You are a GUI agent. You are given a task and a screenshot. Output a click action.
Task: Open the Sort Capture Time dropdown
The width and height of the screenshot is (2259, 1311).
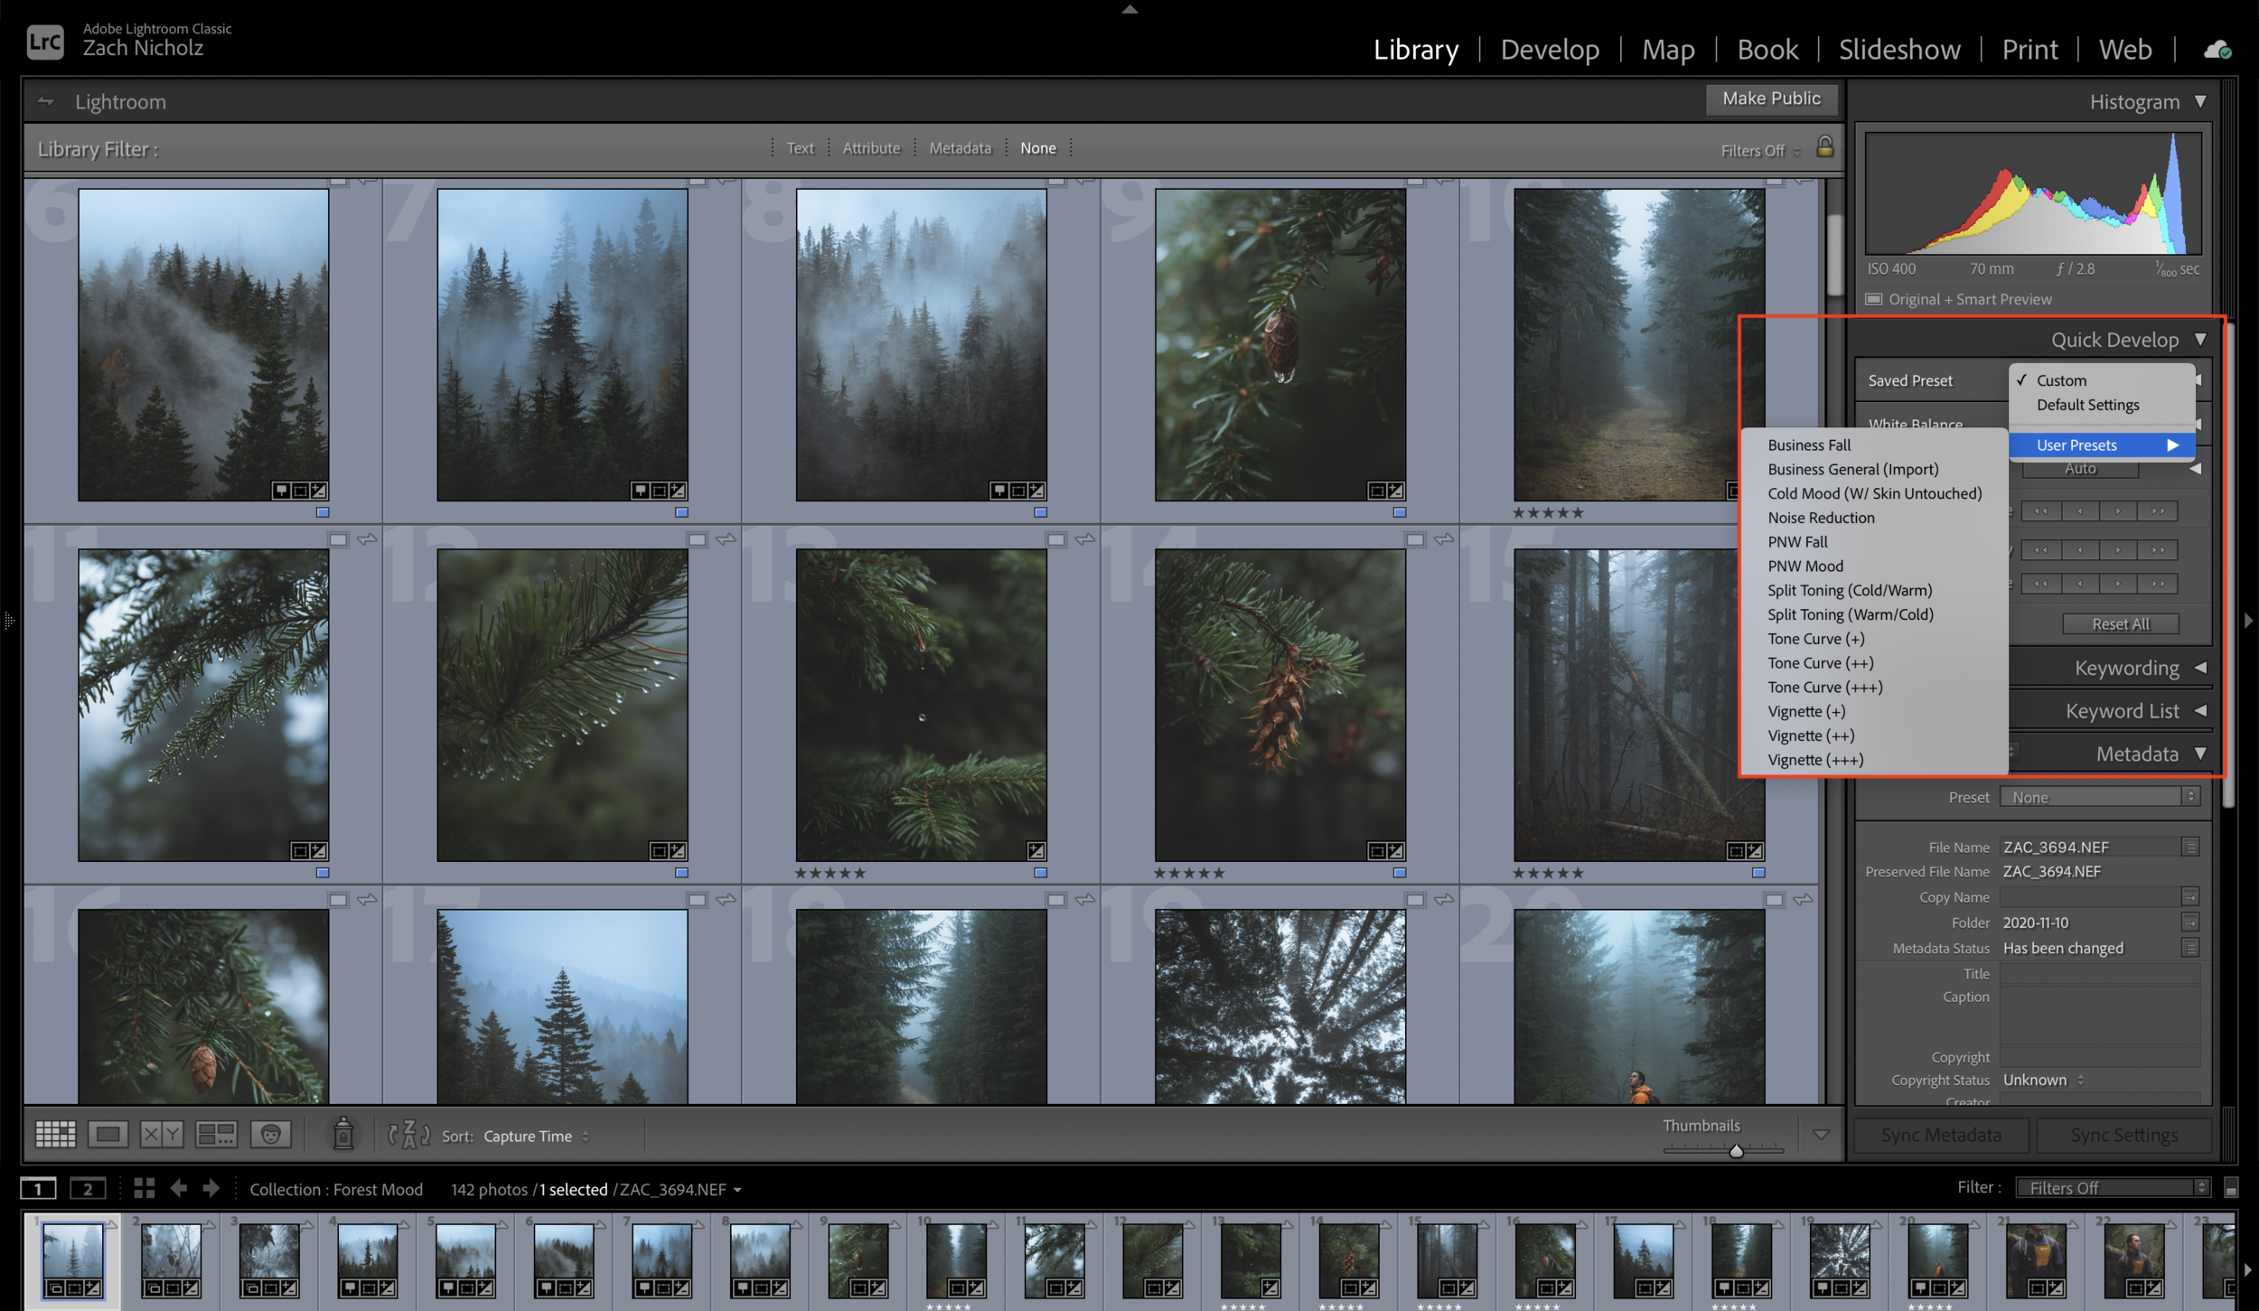pyautogui.click(x=535, y=1137)
